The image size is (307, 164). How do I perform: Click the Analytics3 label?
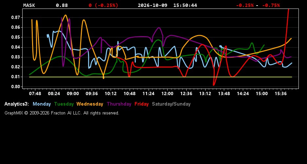(x=17, y=104)
